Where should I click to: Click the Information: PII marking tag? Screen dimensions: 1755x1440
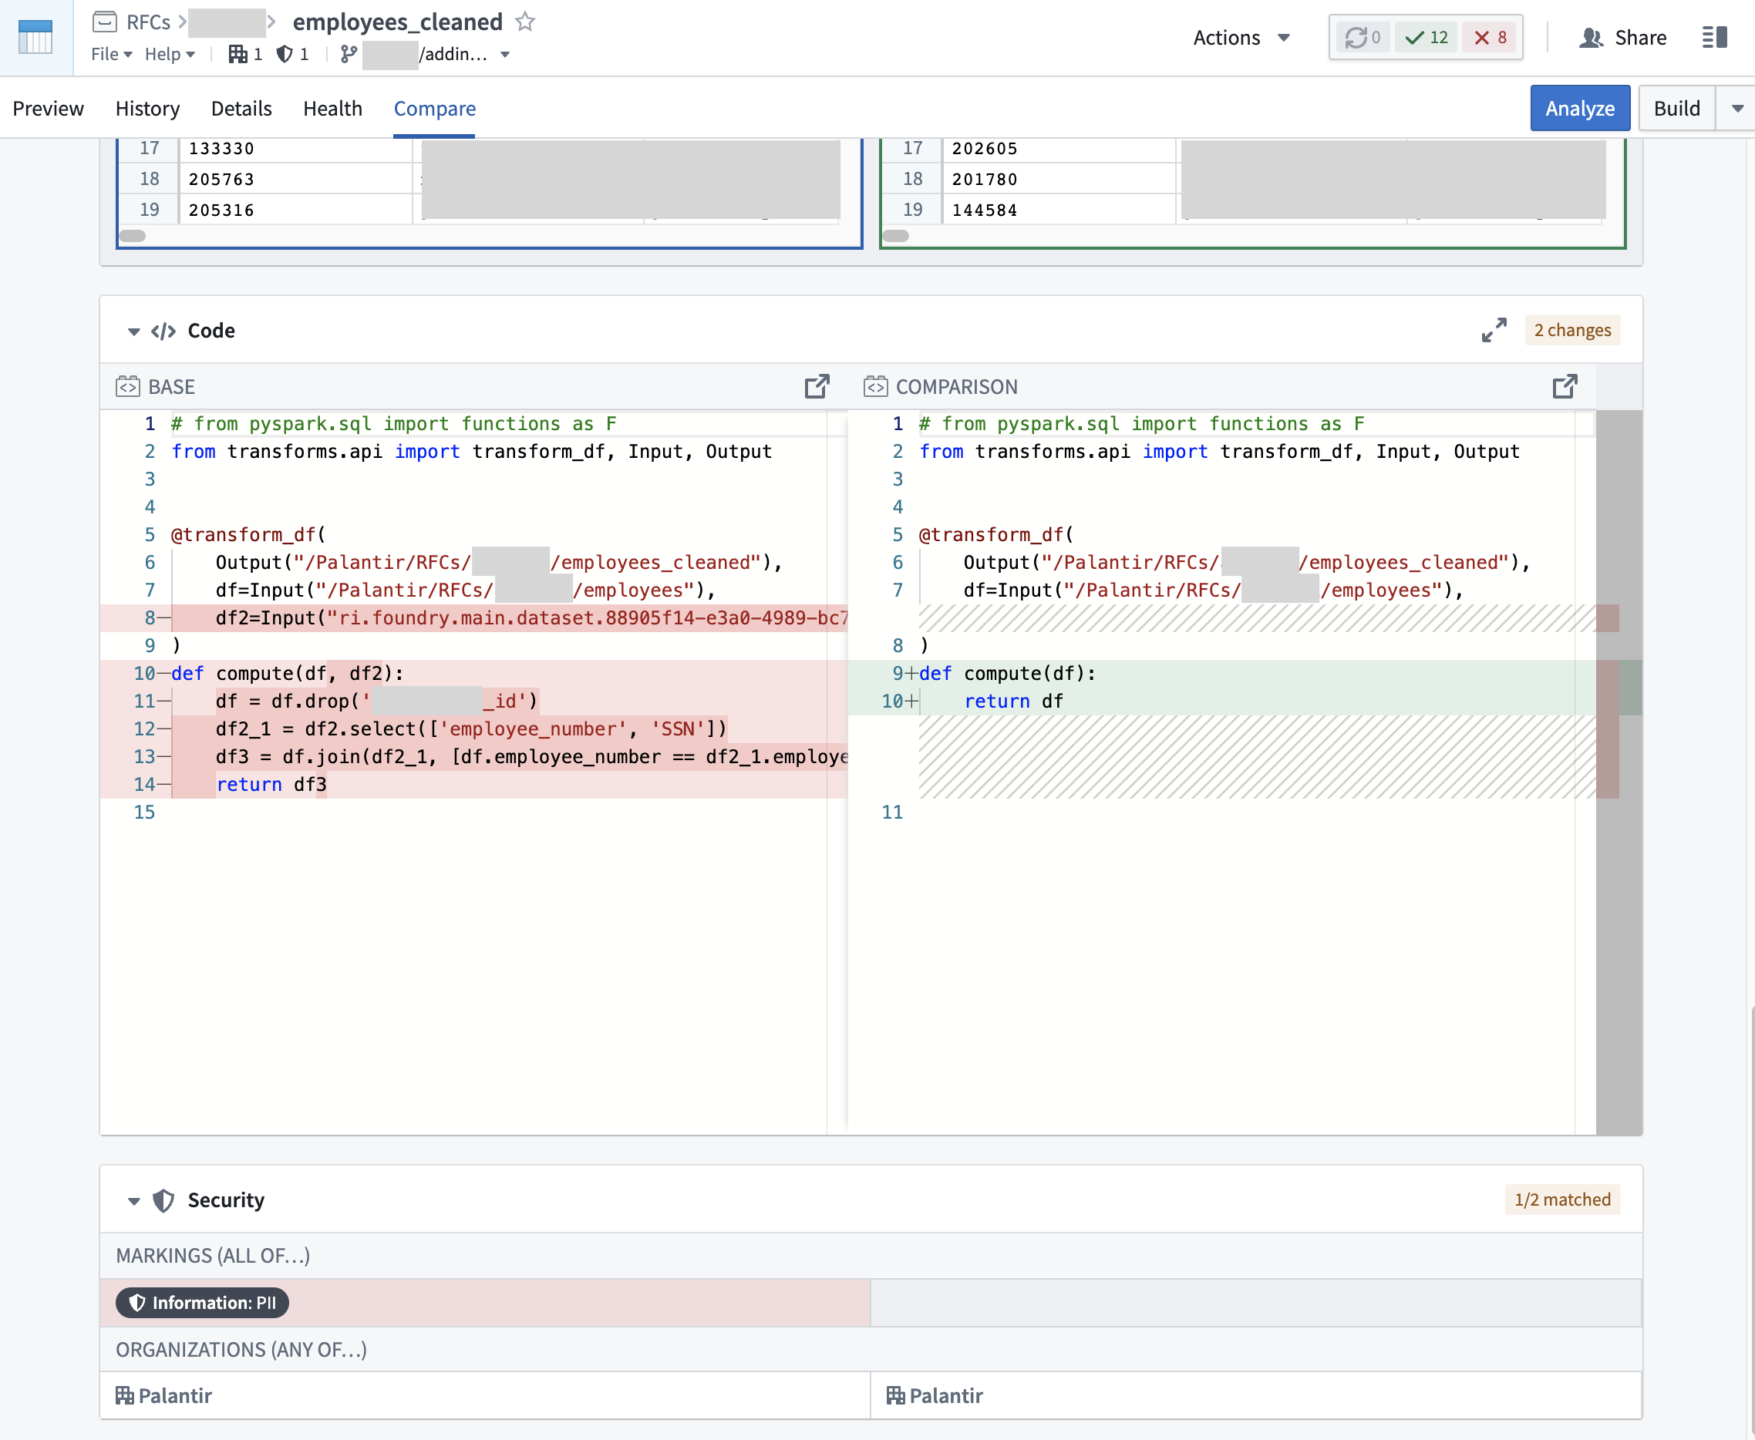pyautogui.click(x=203, y=1302)
